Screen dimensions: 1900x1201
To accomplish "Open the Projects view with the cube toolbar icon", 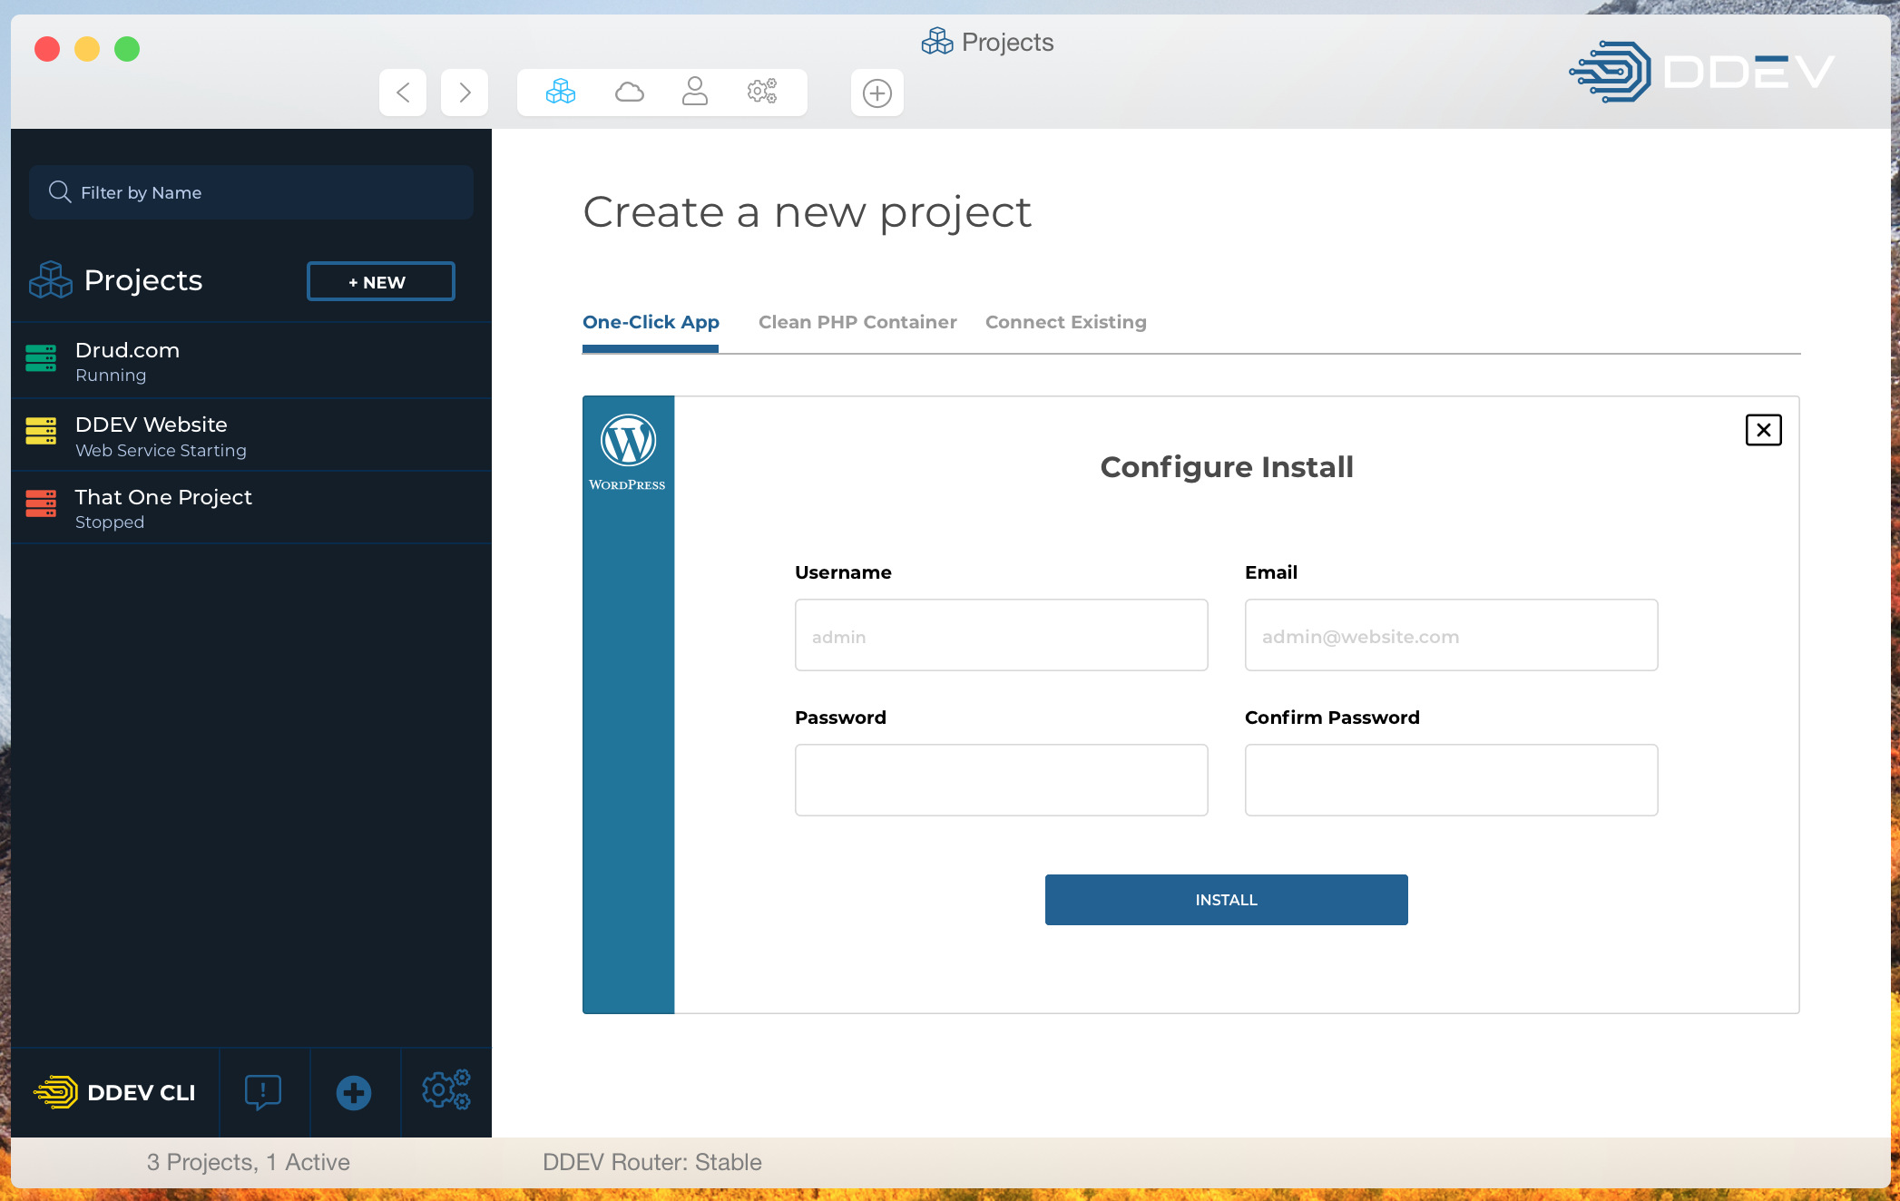I will 558,92.
